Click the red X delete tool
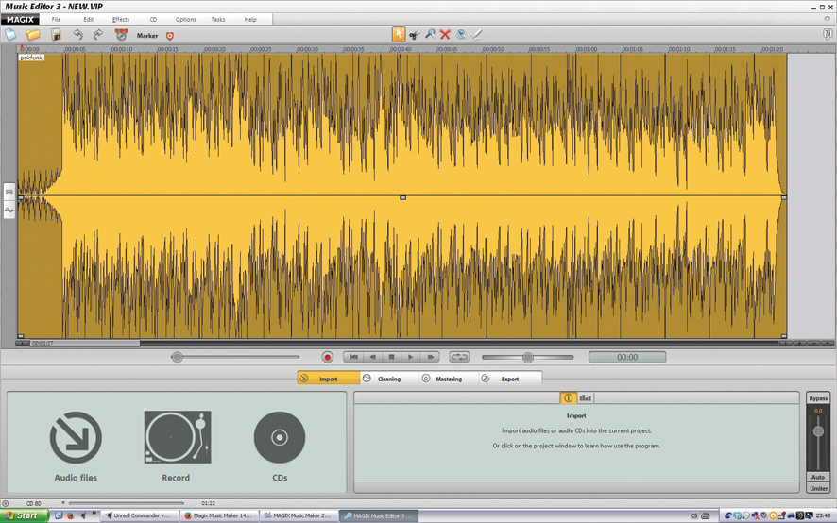This screenshot has width=837, height=523. click(445, 35)
